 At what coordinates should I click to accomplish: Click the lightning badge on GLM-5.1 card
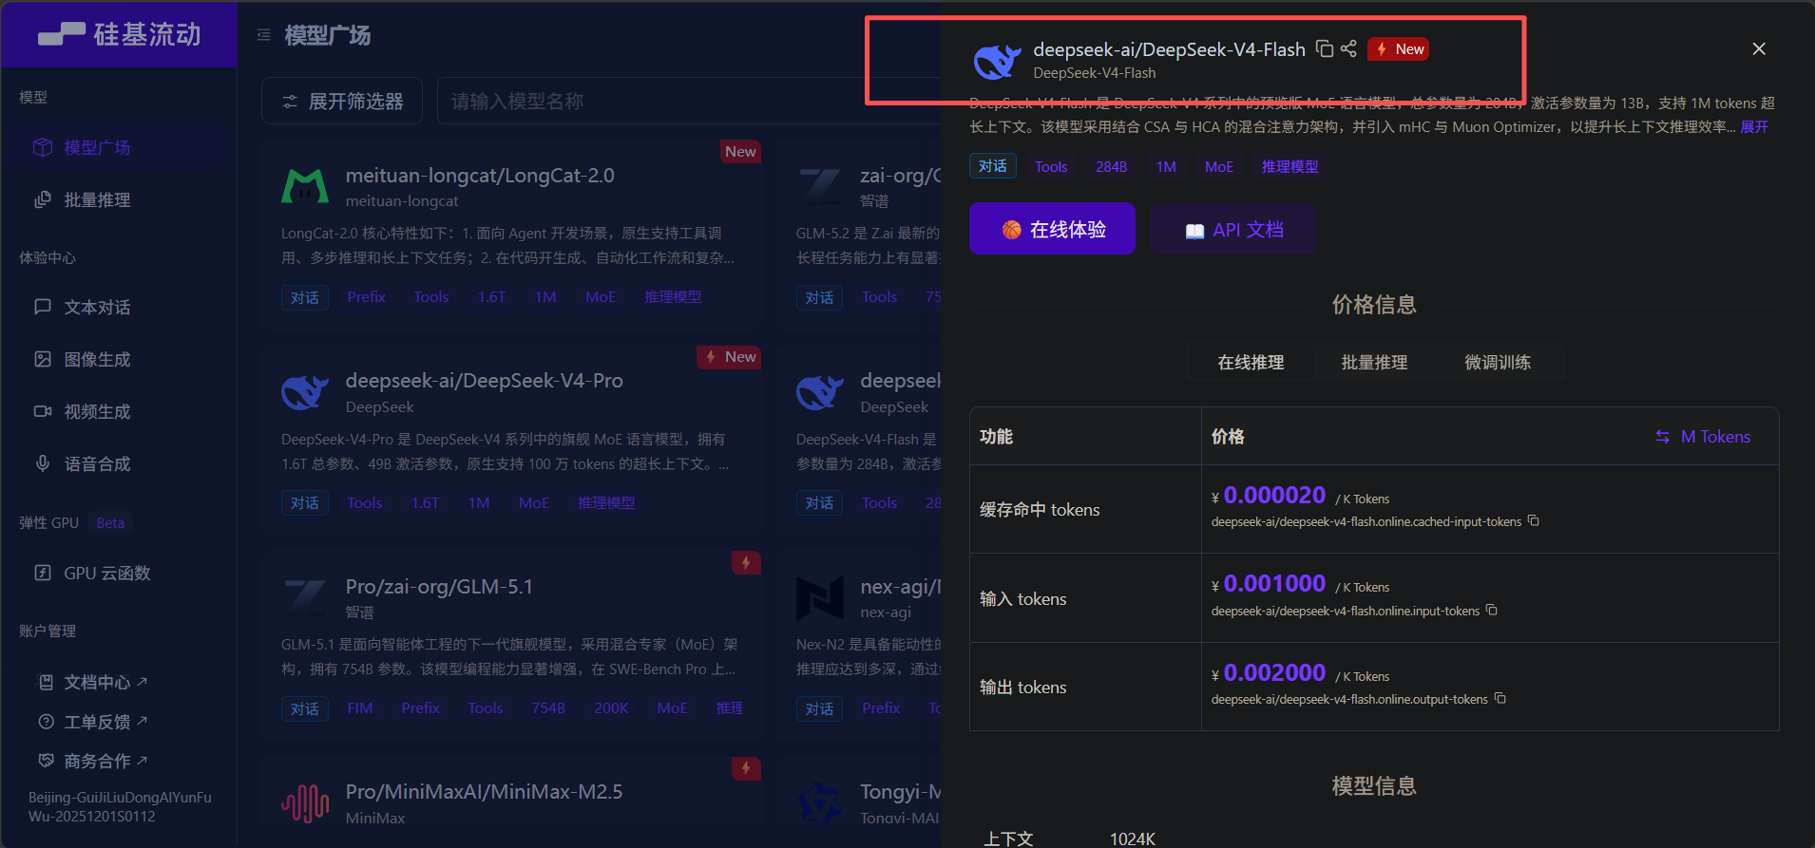(x=746, y=563)
